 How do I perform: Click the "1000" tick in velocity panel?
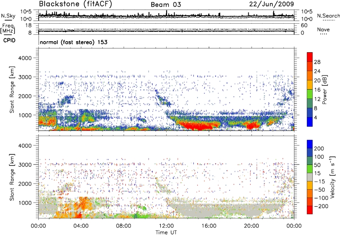coord(25,203)
